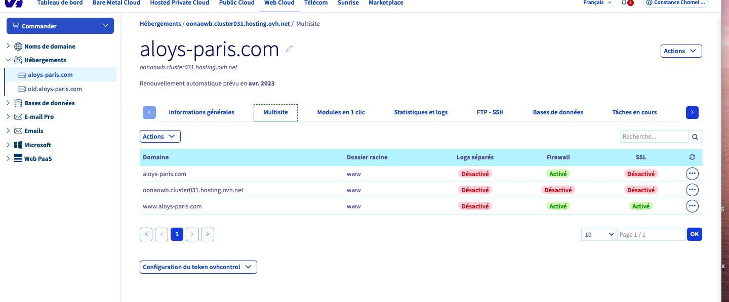Expand the Noms de domaine tree

[8, 46]
